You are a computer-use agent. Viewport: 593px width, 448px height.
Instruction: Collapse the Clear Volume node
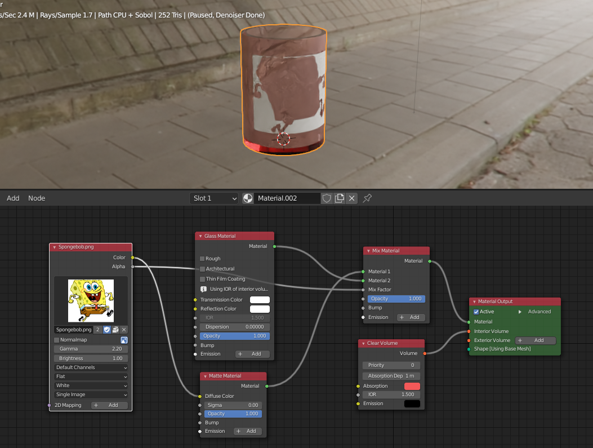tap(363, 343)
